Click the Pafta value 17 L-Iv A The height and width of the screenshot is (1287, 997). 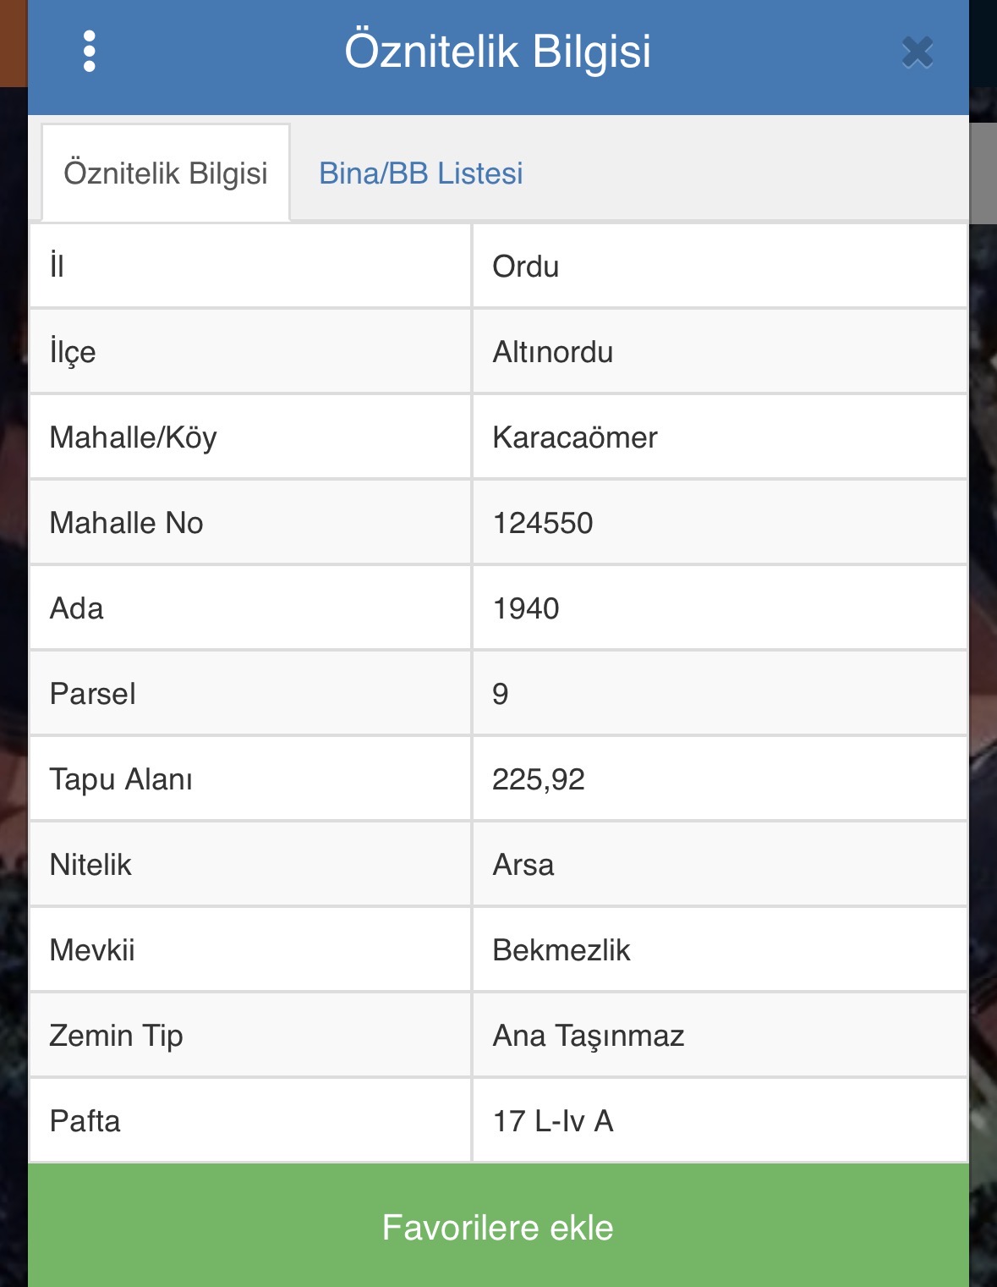point(553,1121)
